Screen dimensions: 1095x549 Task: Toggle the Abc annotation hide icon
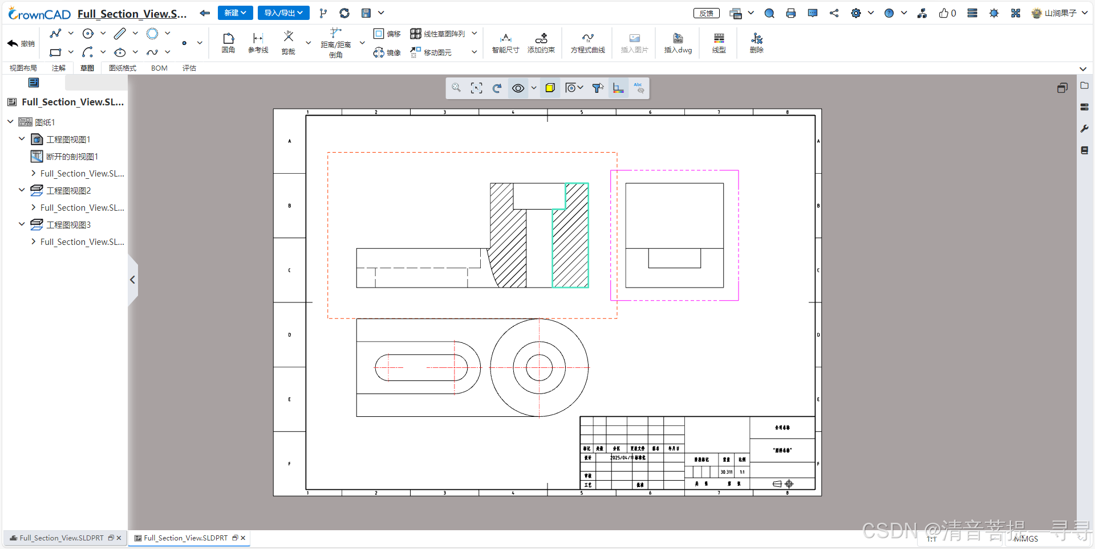coord(639,88)
